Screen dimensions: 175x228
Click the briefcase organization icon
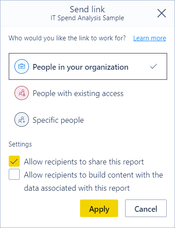pyautogui.click(x=21, y=66)
